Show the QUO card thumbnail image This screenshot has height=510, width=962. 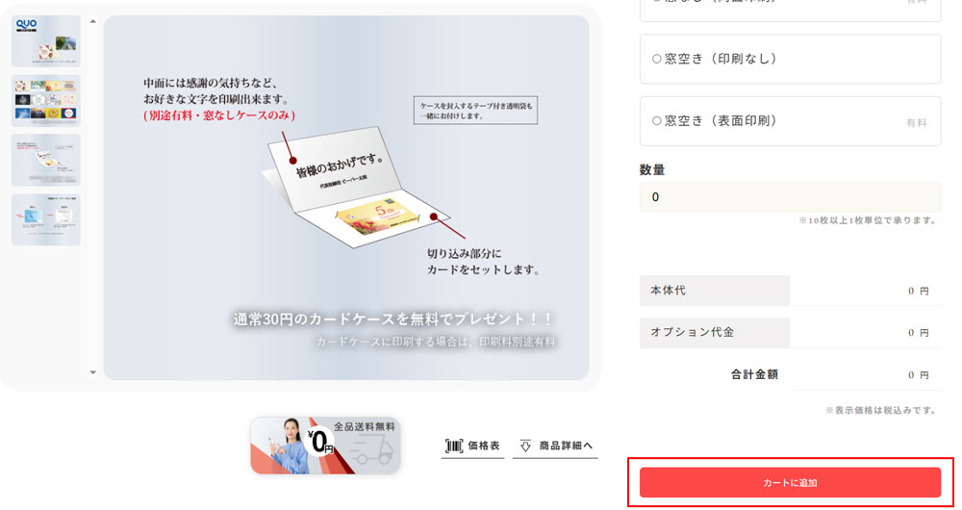click(46, 41)
